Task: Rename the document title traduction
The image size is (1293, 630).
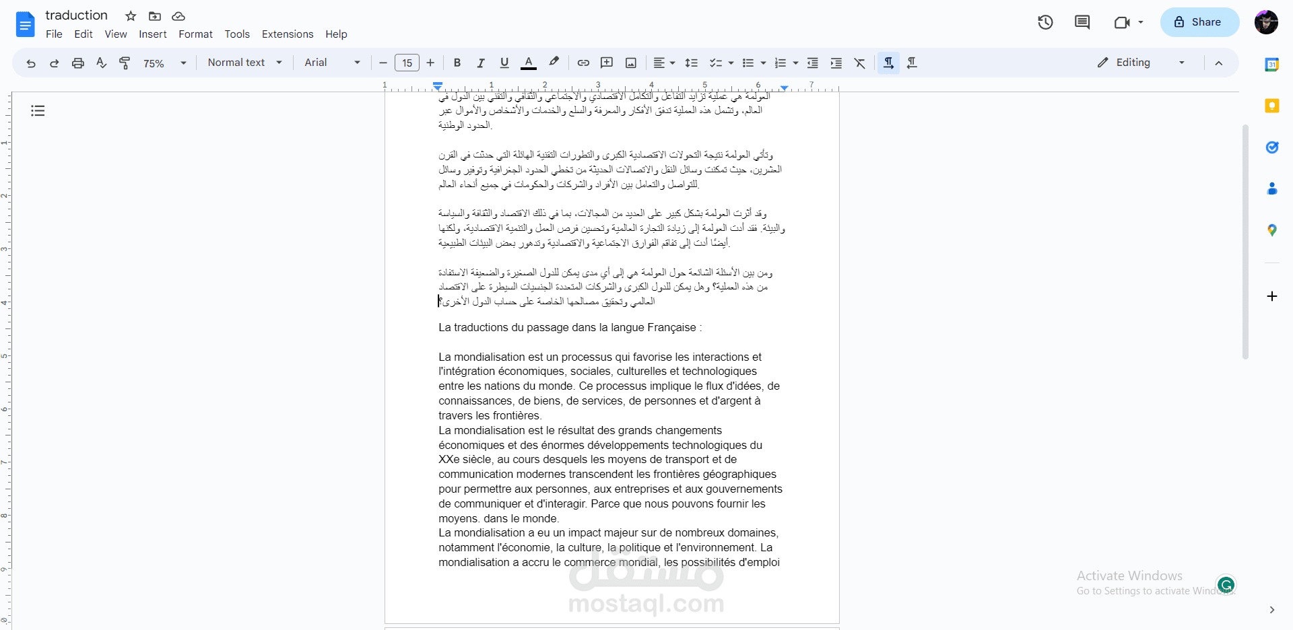Action: (x=77, y=15)
